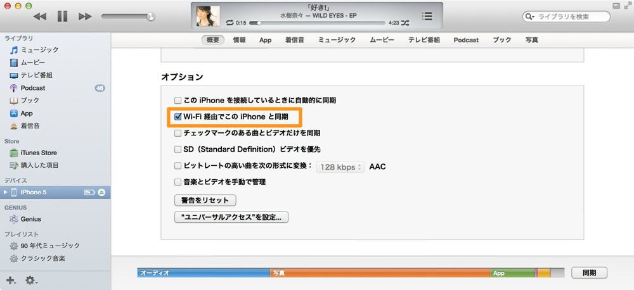Click song title 「好き!」 in display
Viewport: 634px width, 290px height.
318,8
